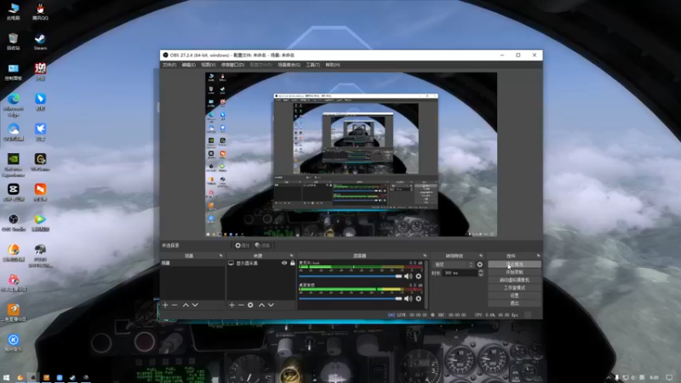This screenshot has width=681, height=383.
Task: Pop out the Scenes dock icon
Action: coord(221,256)
